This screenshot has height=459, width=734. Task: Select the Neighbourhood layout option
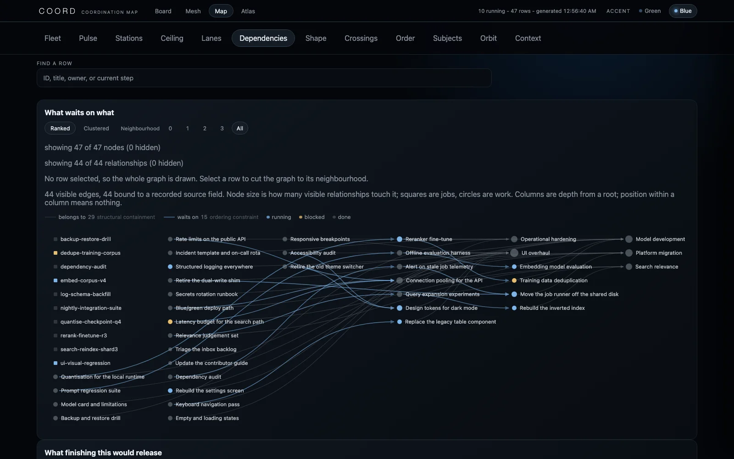coord(140,129)
